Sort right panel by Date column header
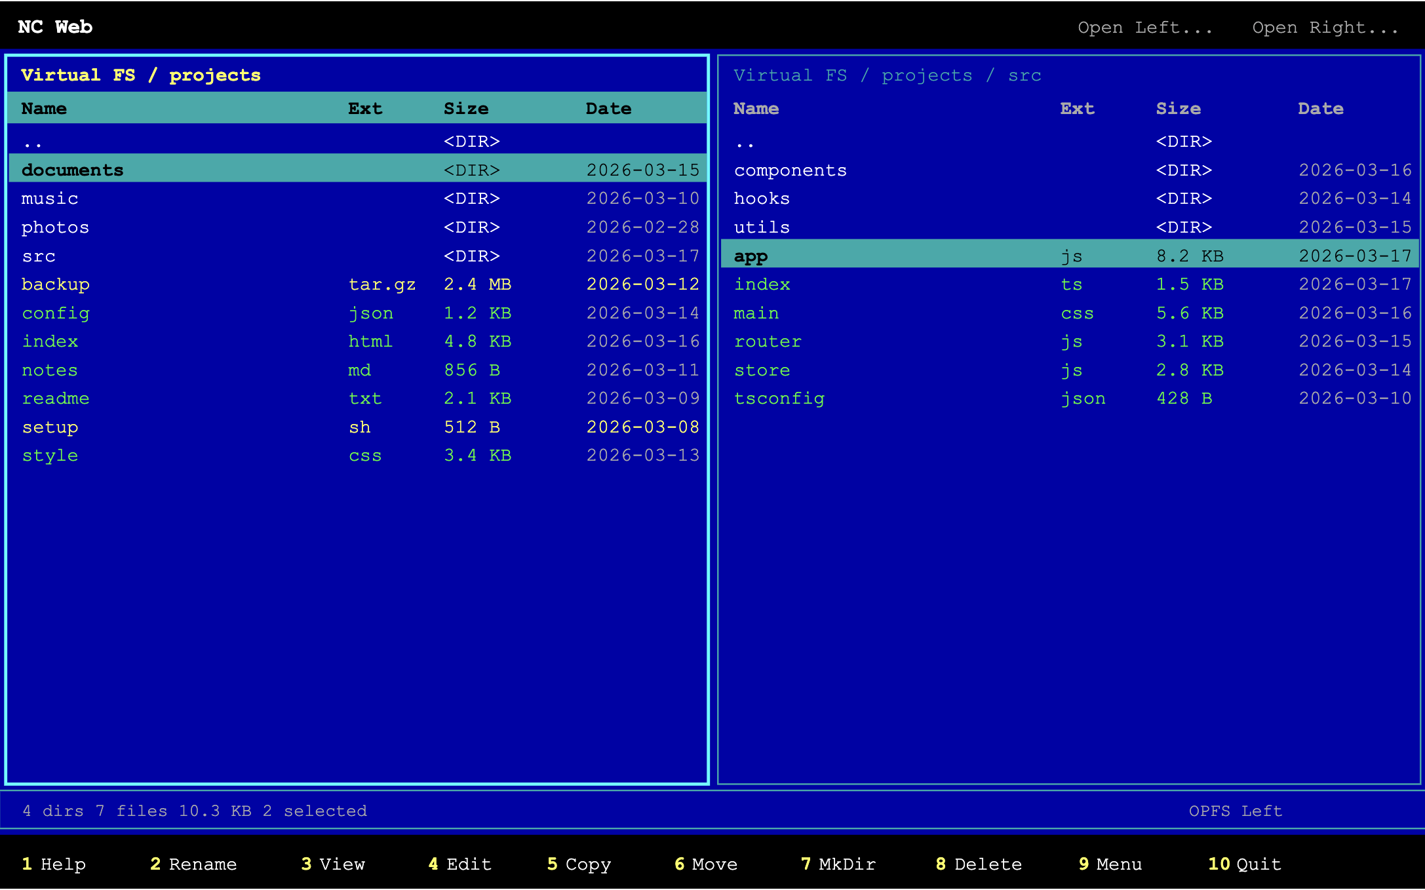 (x=1320, y=109)
